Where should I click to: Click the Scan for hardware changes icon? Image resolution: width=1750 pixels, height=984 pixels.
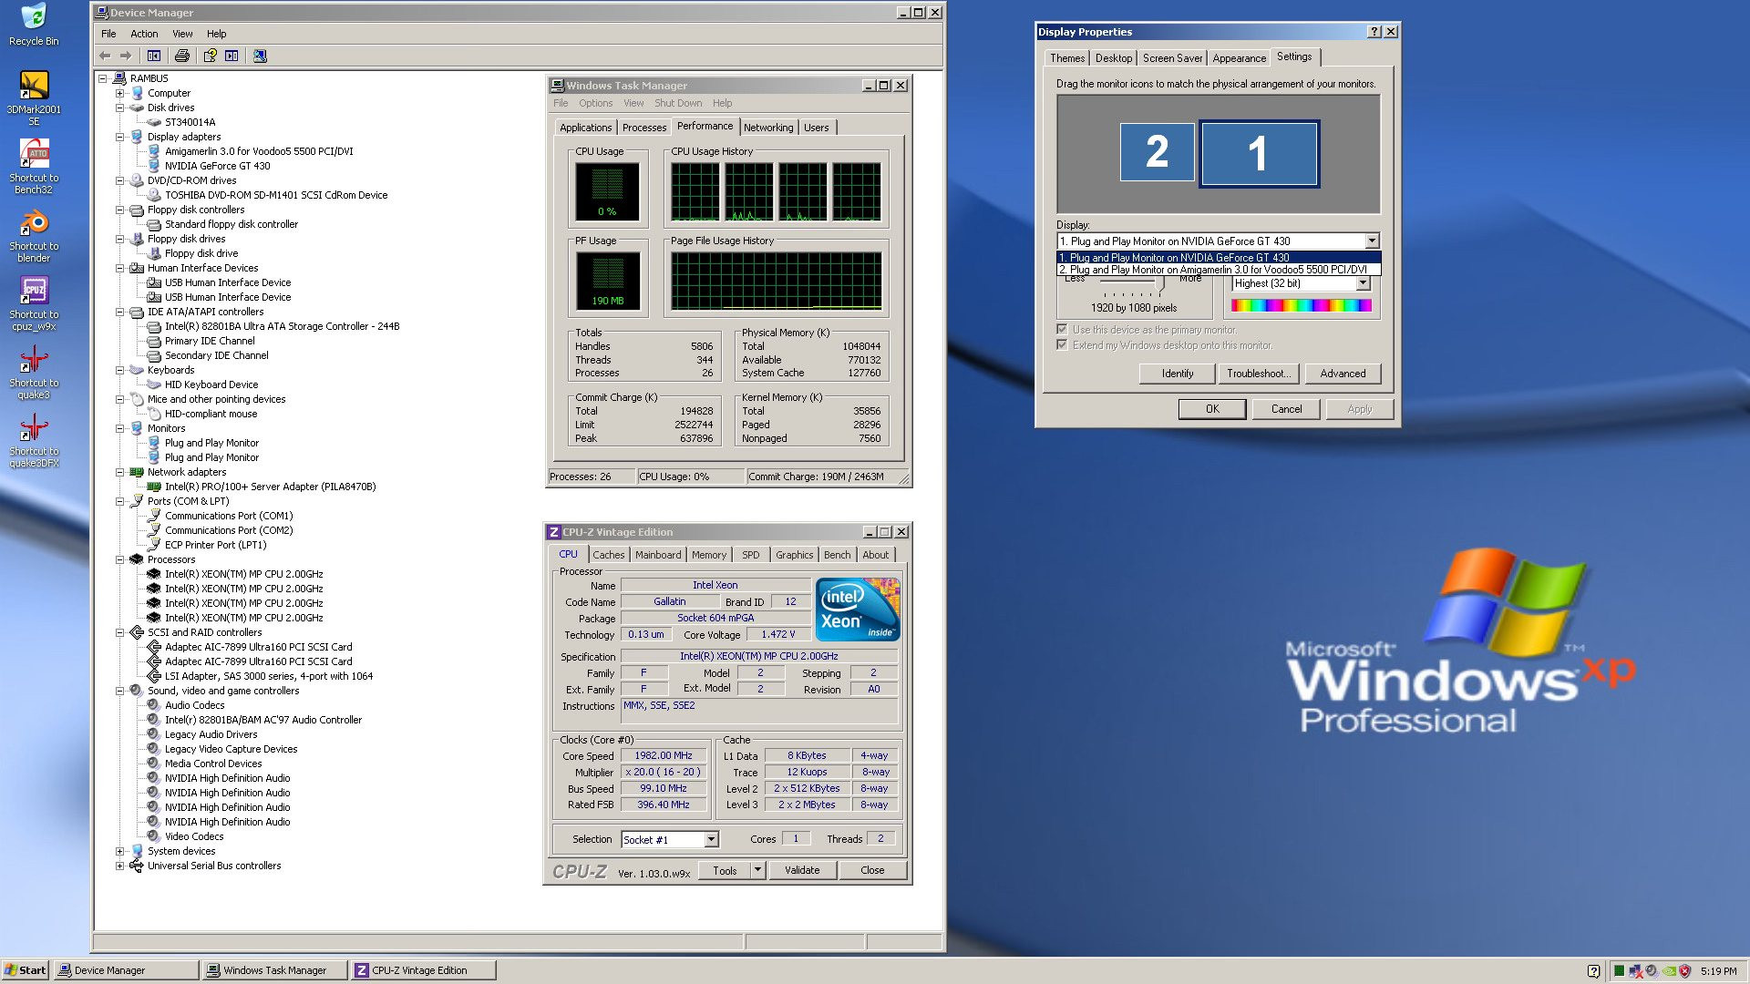[x=260, y=56]
